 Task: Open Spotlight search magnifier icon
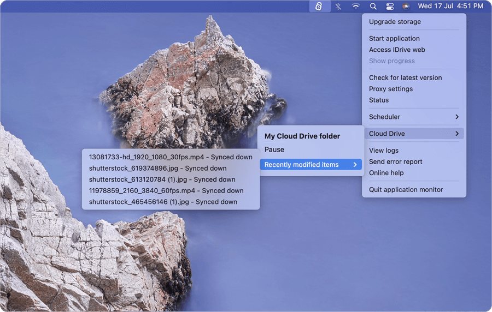point(373,6)
